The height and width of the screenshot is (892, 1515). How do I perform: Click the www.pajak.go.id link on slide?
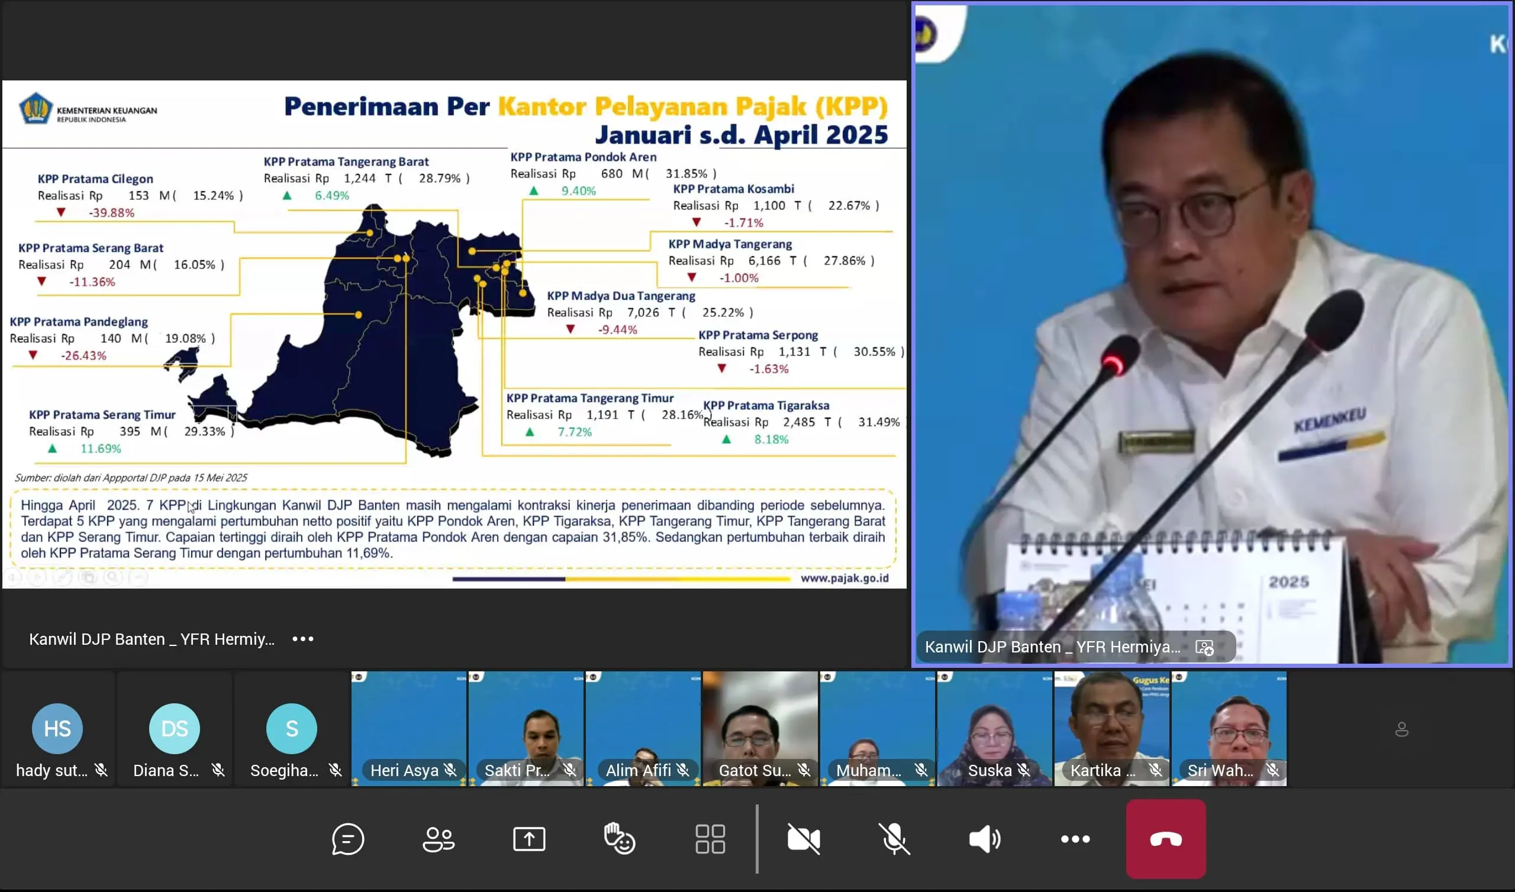[x=844, y=578]
